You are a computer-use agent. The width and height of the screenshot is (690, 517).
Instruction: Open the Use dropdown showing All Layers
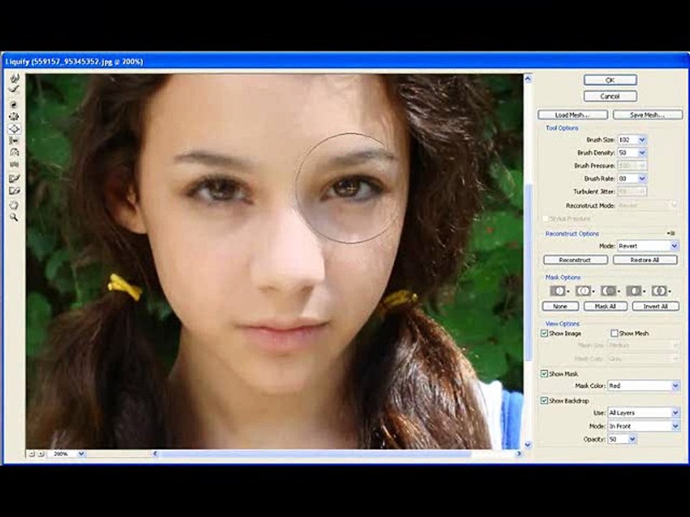pos(643,413)
